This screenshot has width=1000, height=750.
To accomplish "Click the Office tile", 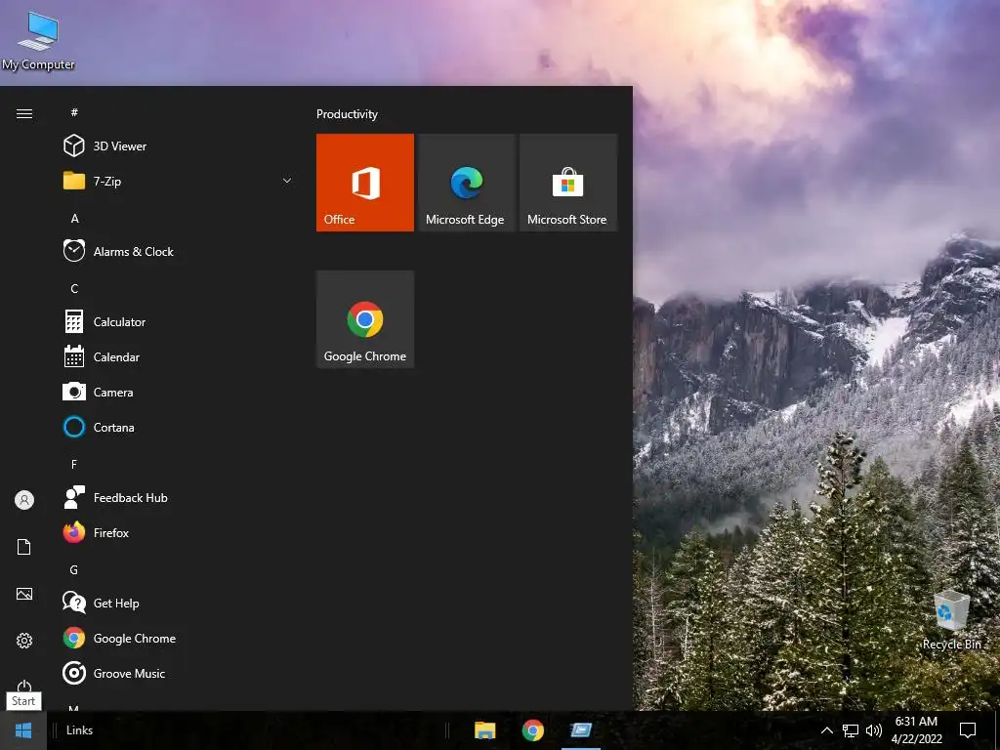I will (x=365, y=183).
